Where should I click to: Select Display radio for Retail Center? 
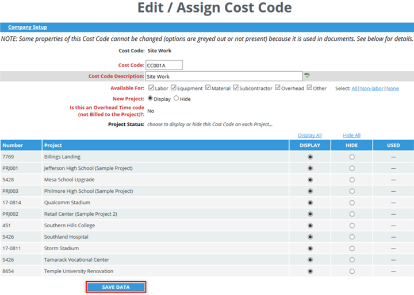pos(310,214)
